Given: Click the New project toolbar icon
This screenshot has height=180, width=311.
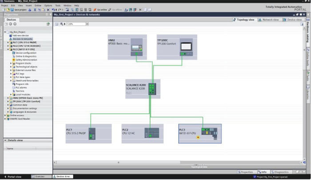Looking at the screenshot, I should pyautogui.click(x=4, y=10).
